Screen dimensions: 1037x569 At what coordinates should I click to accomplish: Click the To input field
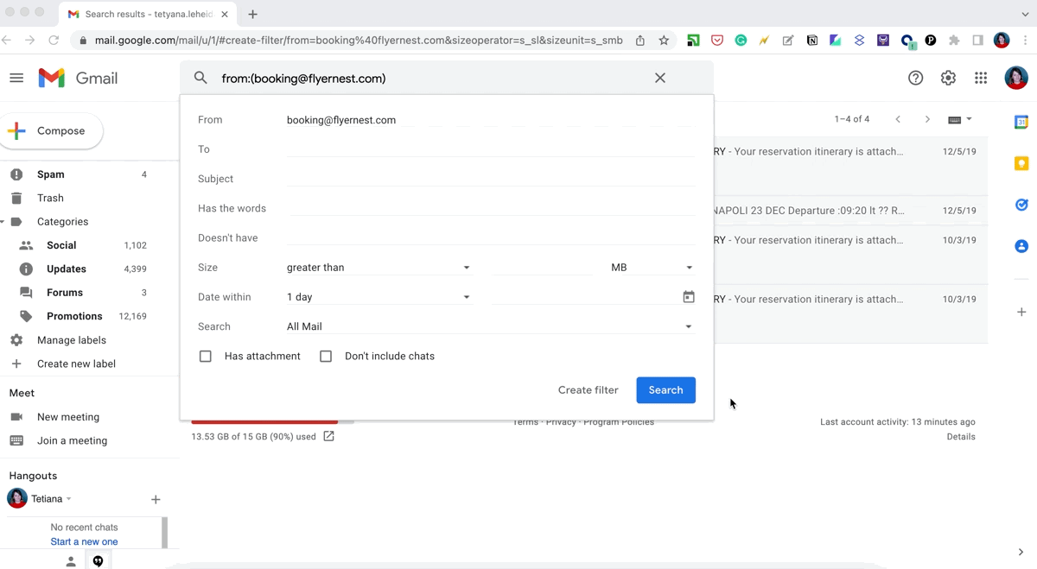[x=491, y=149]
